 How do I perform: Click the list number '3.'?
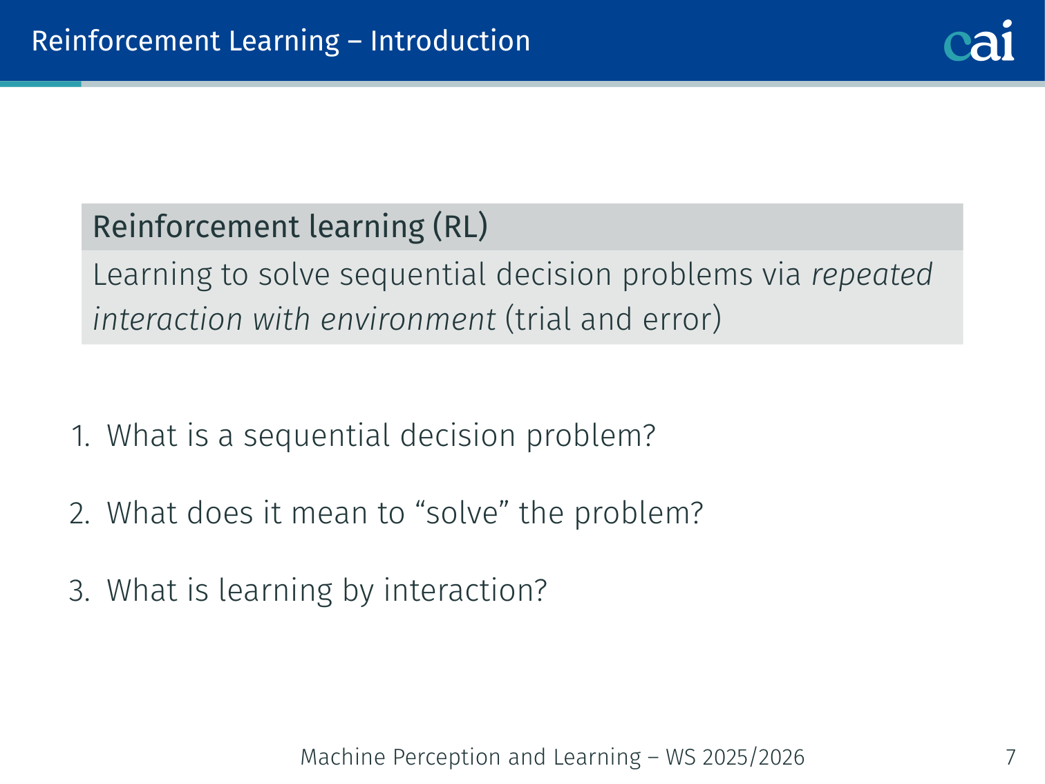tap(80, 591)
